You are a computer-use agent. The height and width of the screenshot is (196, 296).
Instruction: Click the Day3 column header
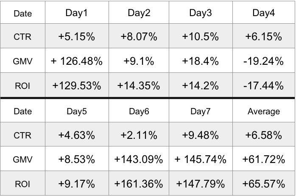pyautogui.click(x=201, y=13)
